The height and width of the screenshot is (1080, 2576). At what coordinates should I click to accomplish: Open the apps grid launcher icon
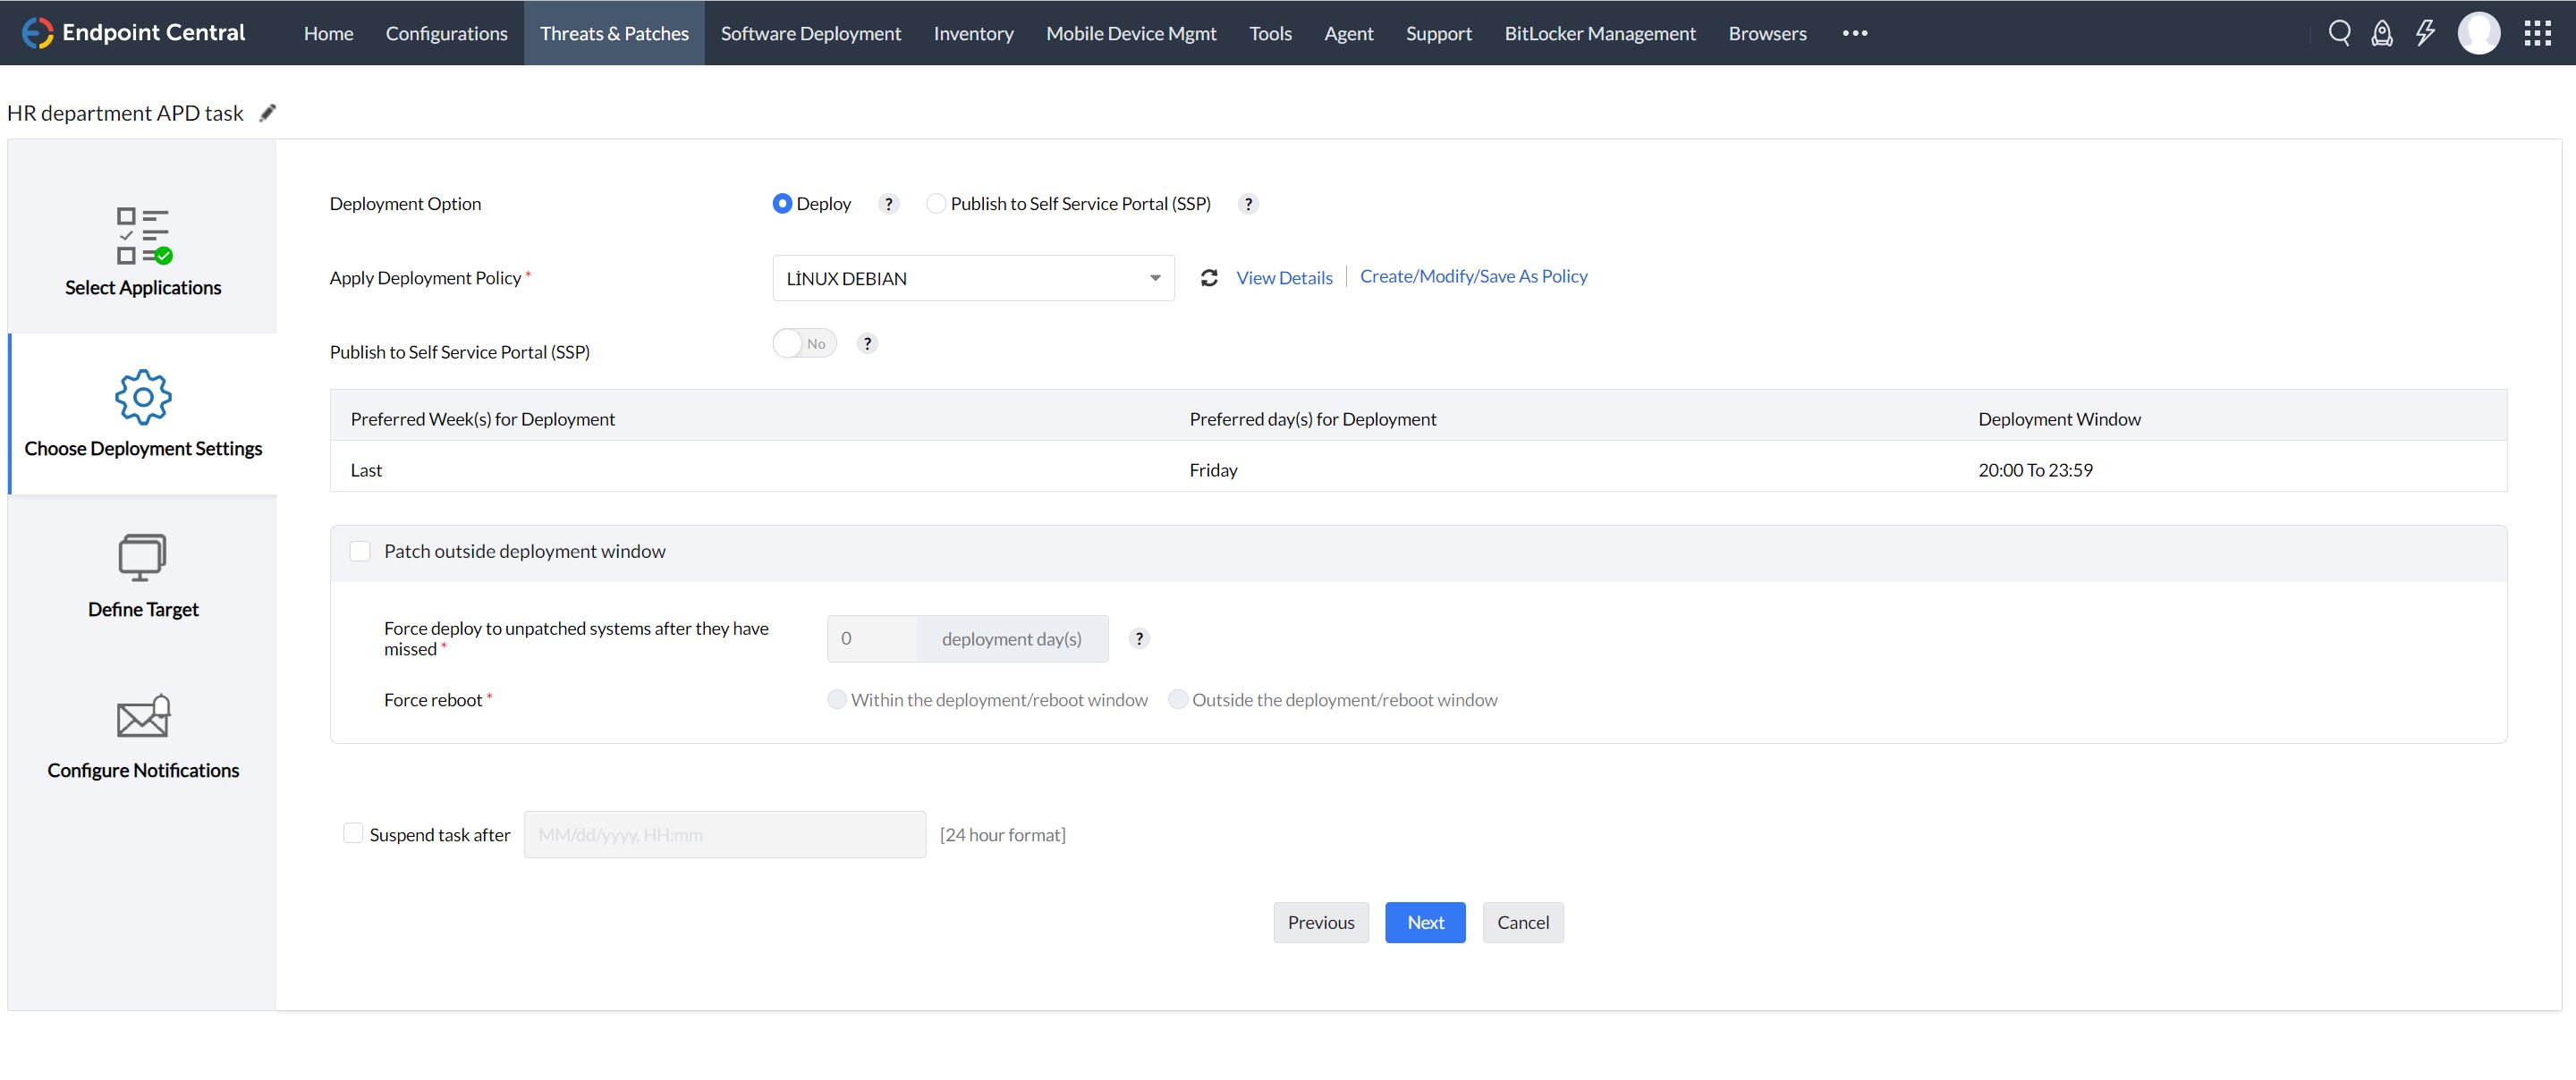tap(2537, 33)
